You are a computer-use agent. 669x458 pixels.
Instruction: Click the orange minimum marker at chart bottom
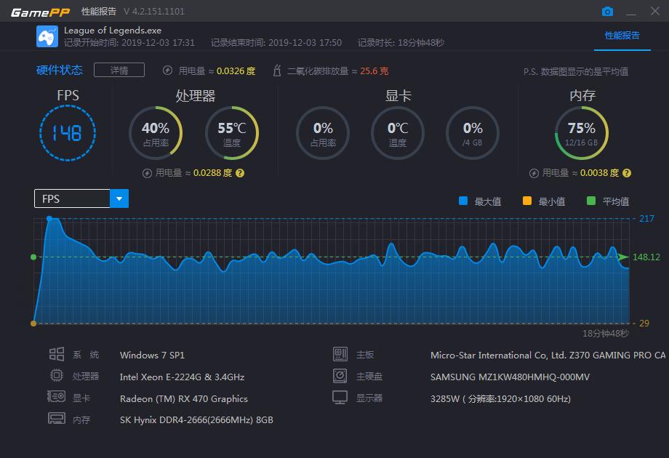(x=33, y=324)
